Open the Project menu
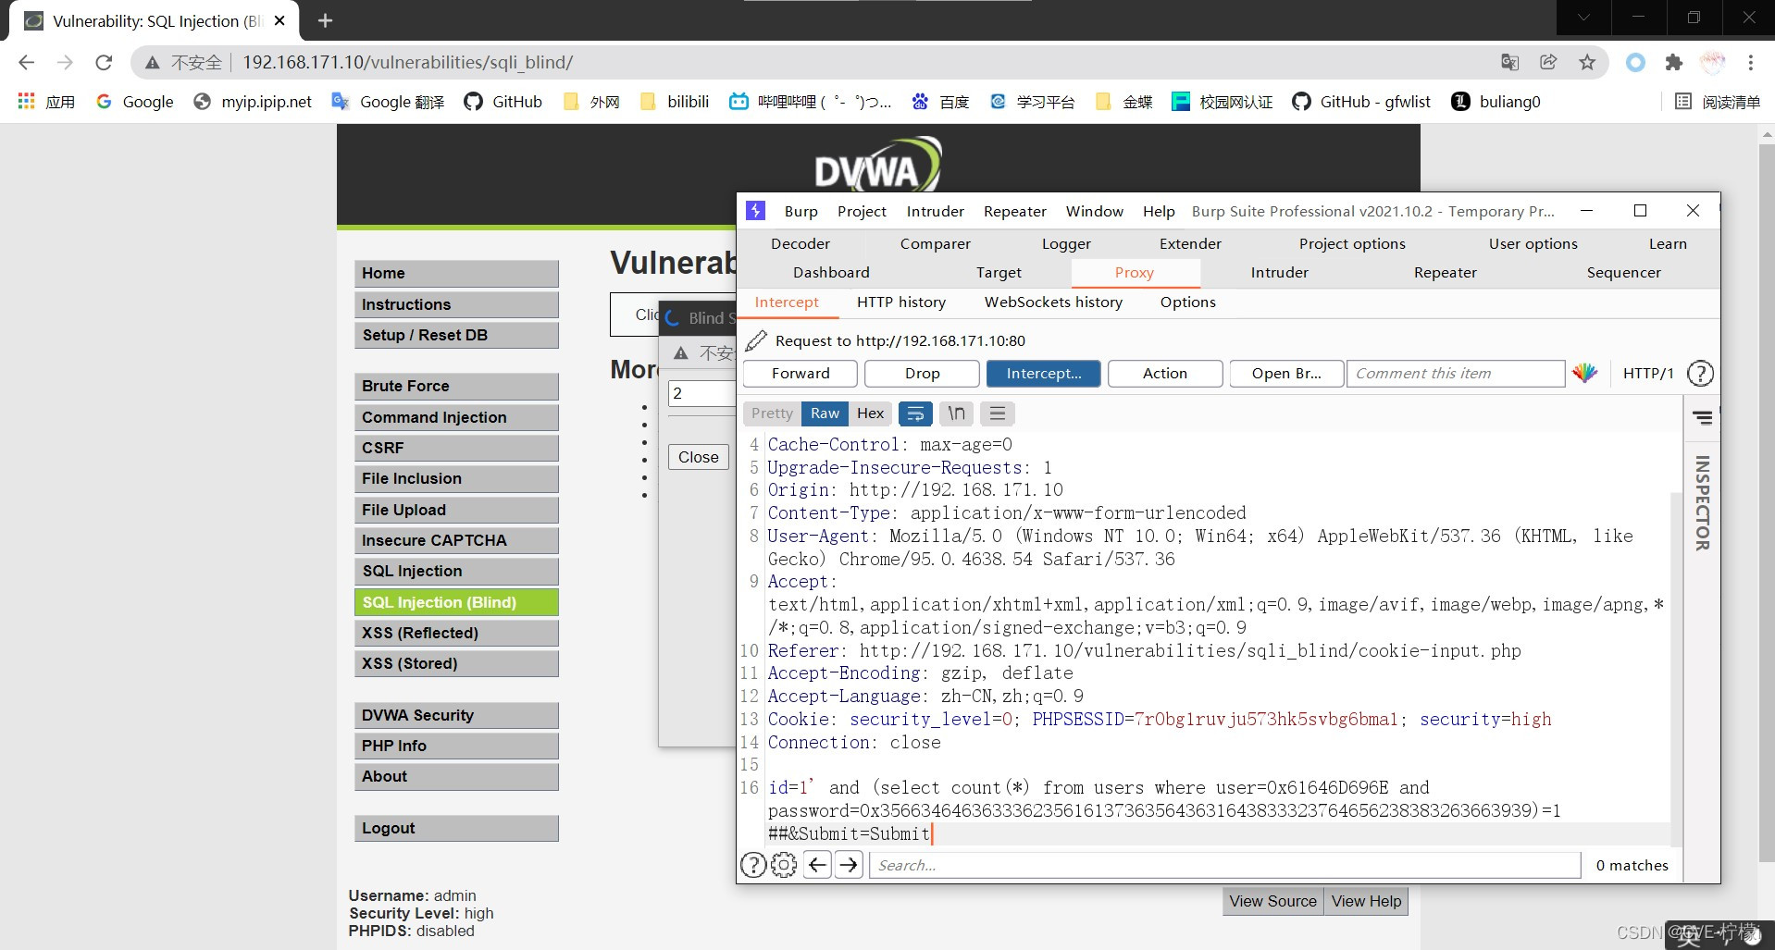The image size is (1775, 950). (862, 211)
